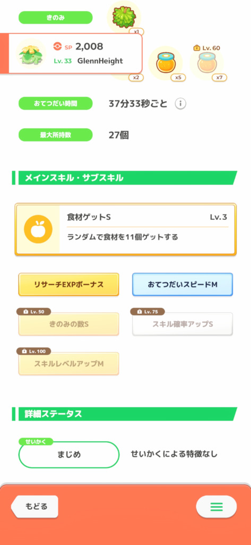Open info icon beside おてつだい時間
Viewport: 251px width, 545px height.
[x=180, y=104]
